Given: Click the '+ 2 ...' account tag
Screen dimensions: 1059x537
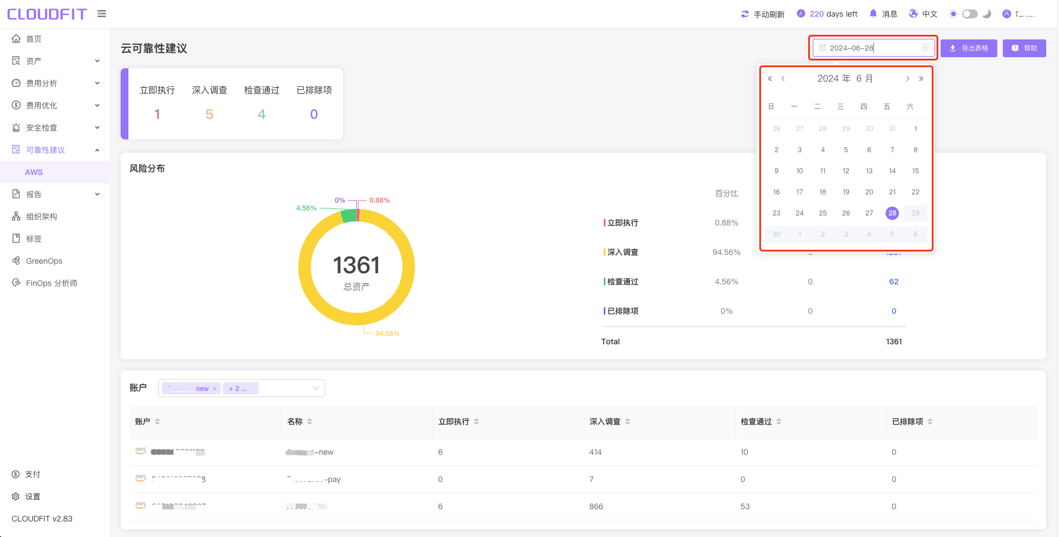Looking at the screenshot, I should click(x=241, y=389).
